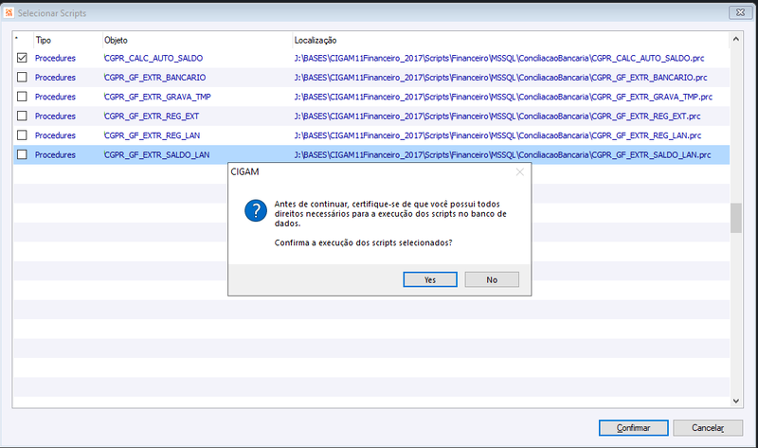This screenshot has height=448, width=758.
Task: Select the CGPR_GF_EXTR_REG_LAN object name
Action: (152, 135)
